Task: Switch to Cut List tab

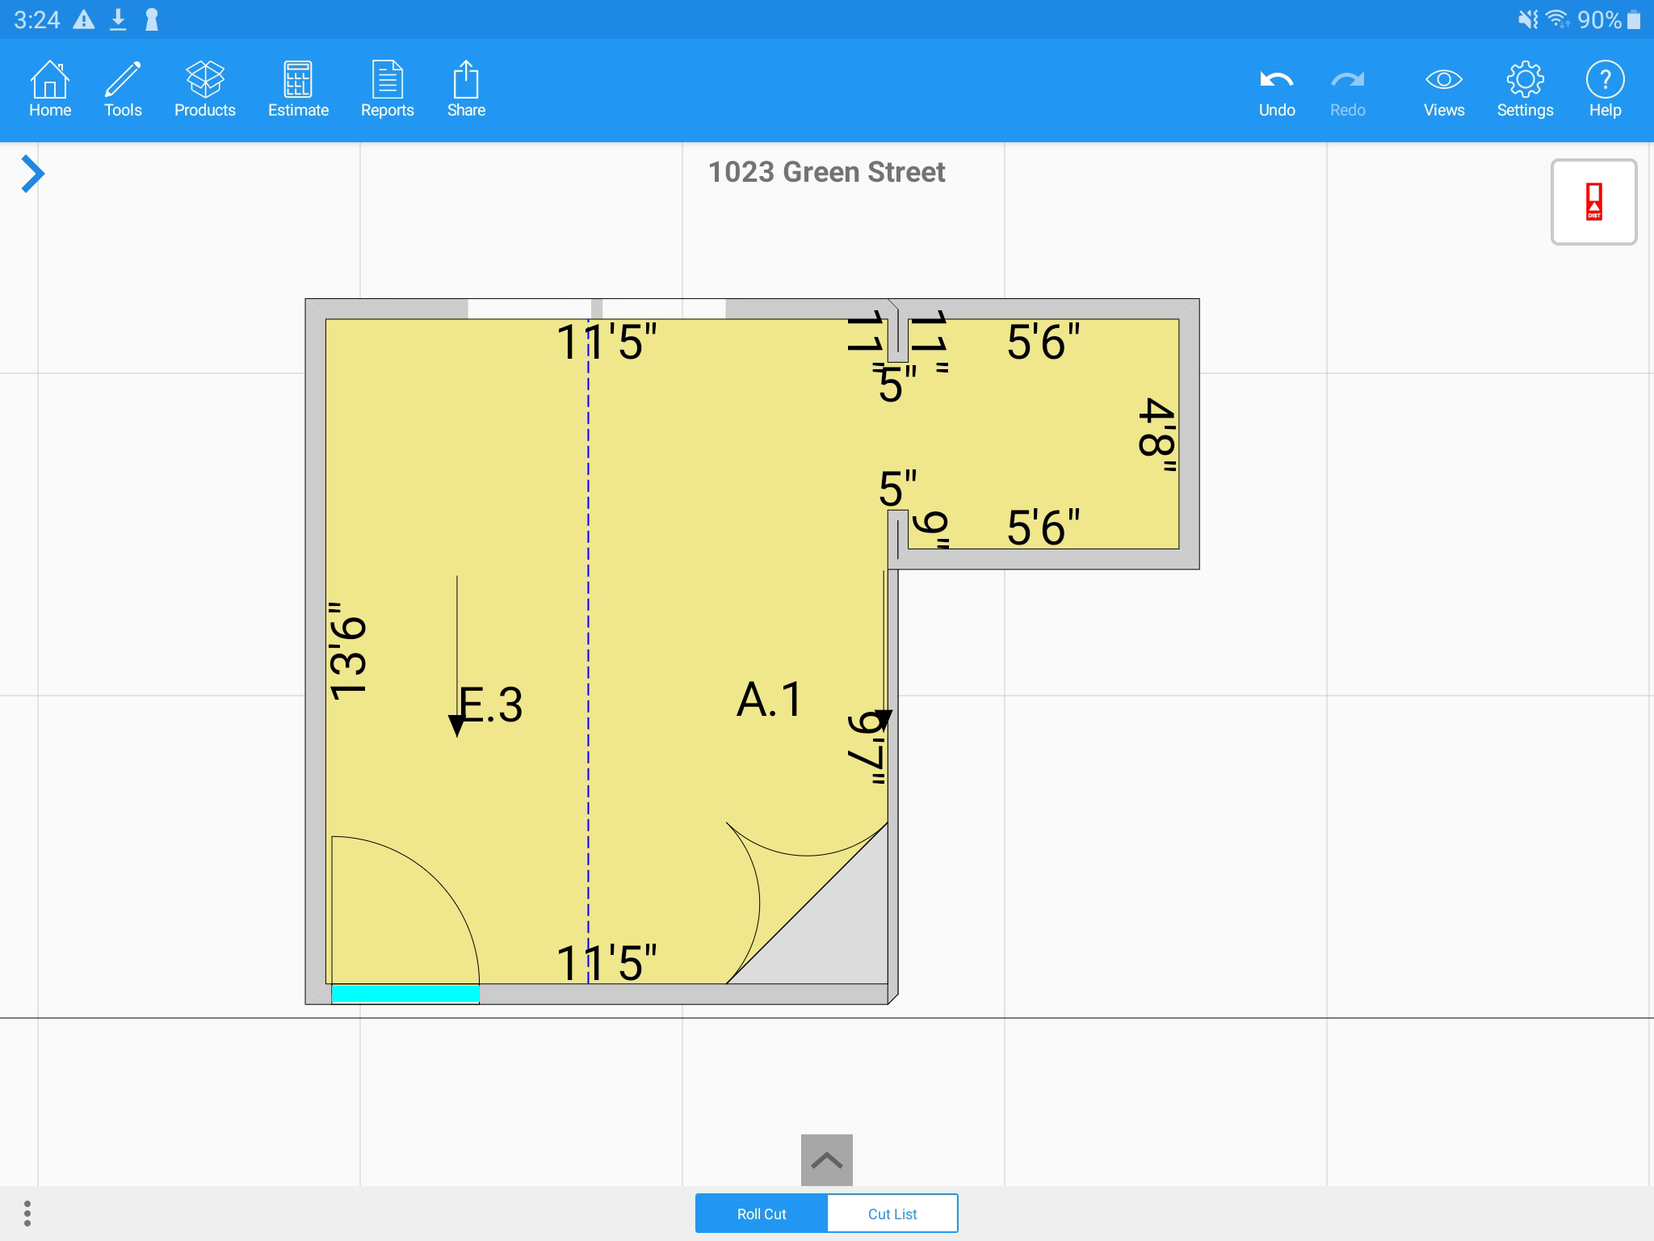Action: point(892,1214)
